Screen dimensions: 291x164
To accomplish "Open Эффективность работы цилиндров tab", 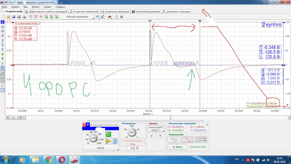I will [x=46, y=12].
